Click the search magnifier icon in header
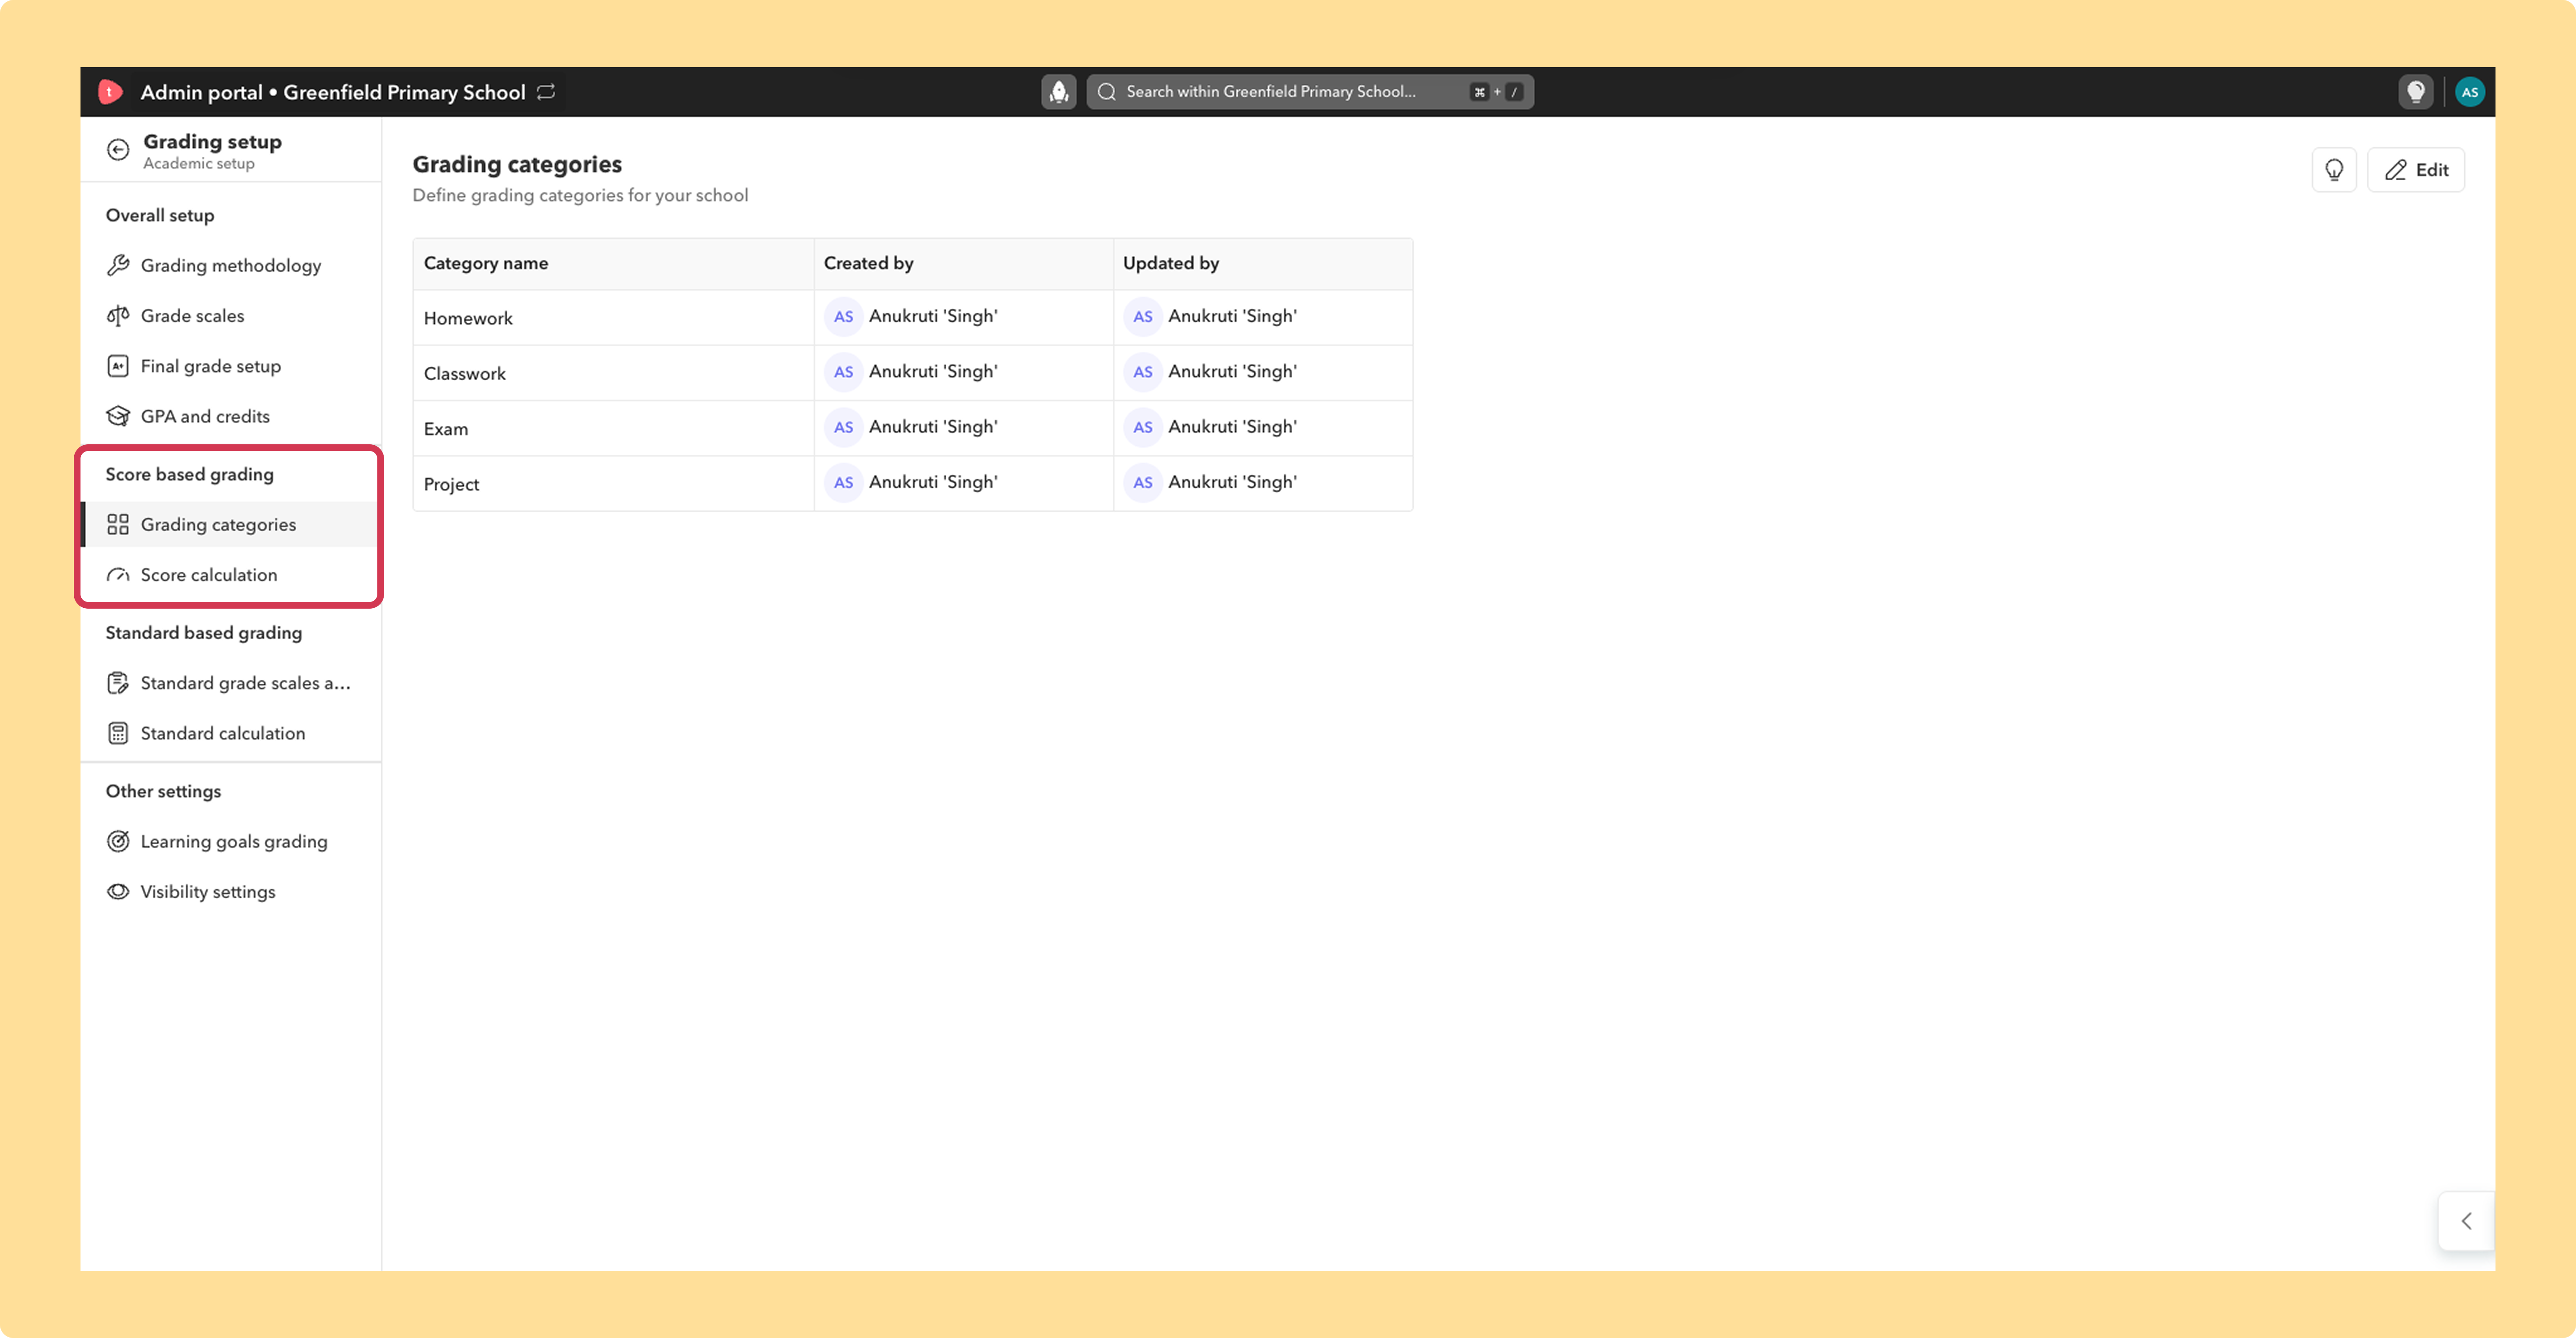Screen dimensions: 2576x1338 [x=1106, y=92]
